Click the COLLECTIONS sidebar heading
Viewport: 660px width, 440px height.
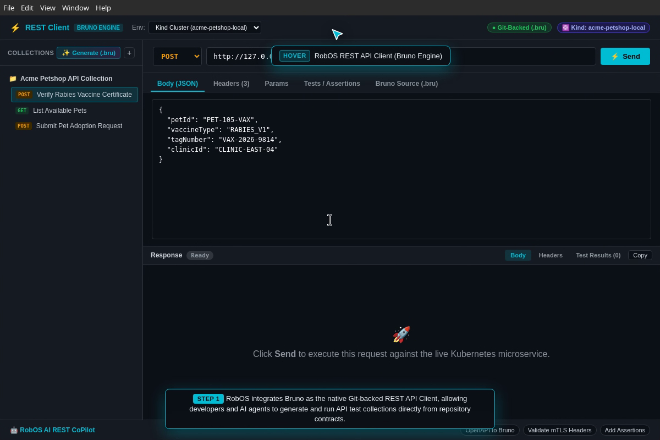31,53
